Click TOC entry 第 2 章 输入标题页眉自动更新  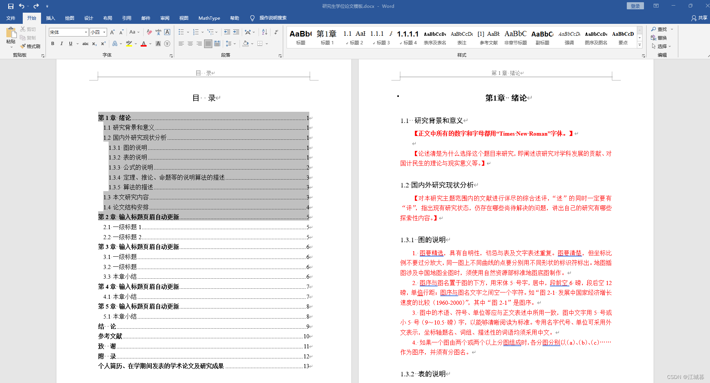pos(205,217)
